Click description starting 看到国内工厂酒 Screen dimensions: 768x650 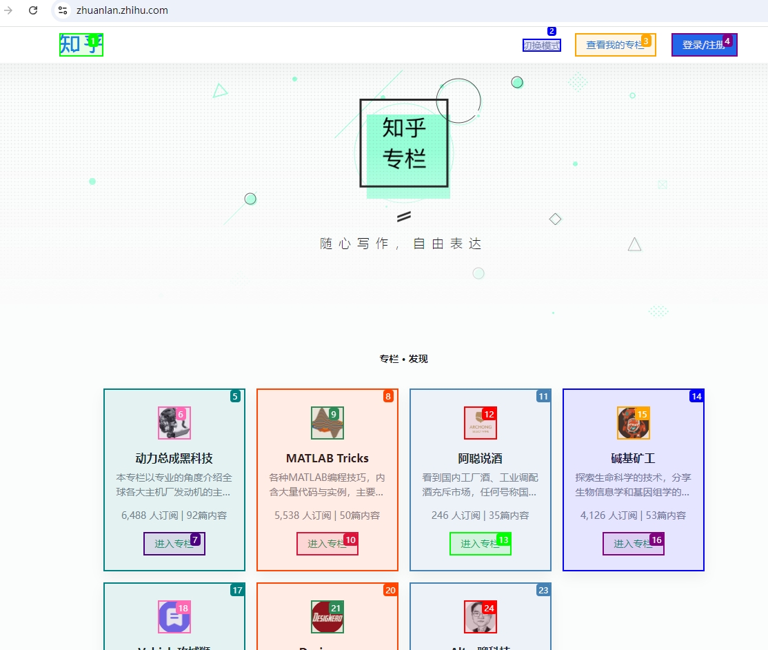481,485
